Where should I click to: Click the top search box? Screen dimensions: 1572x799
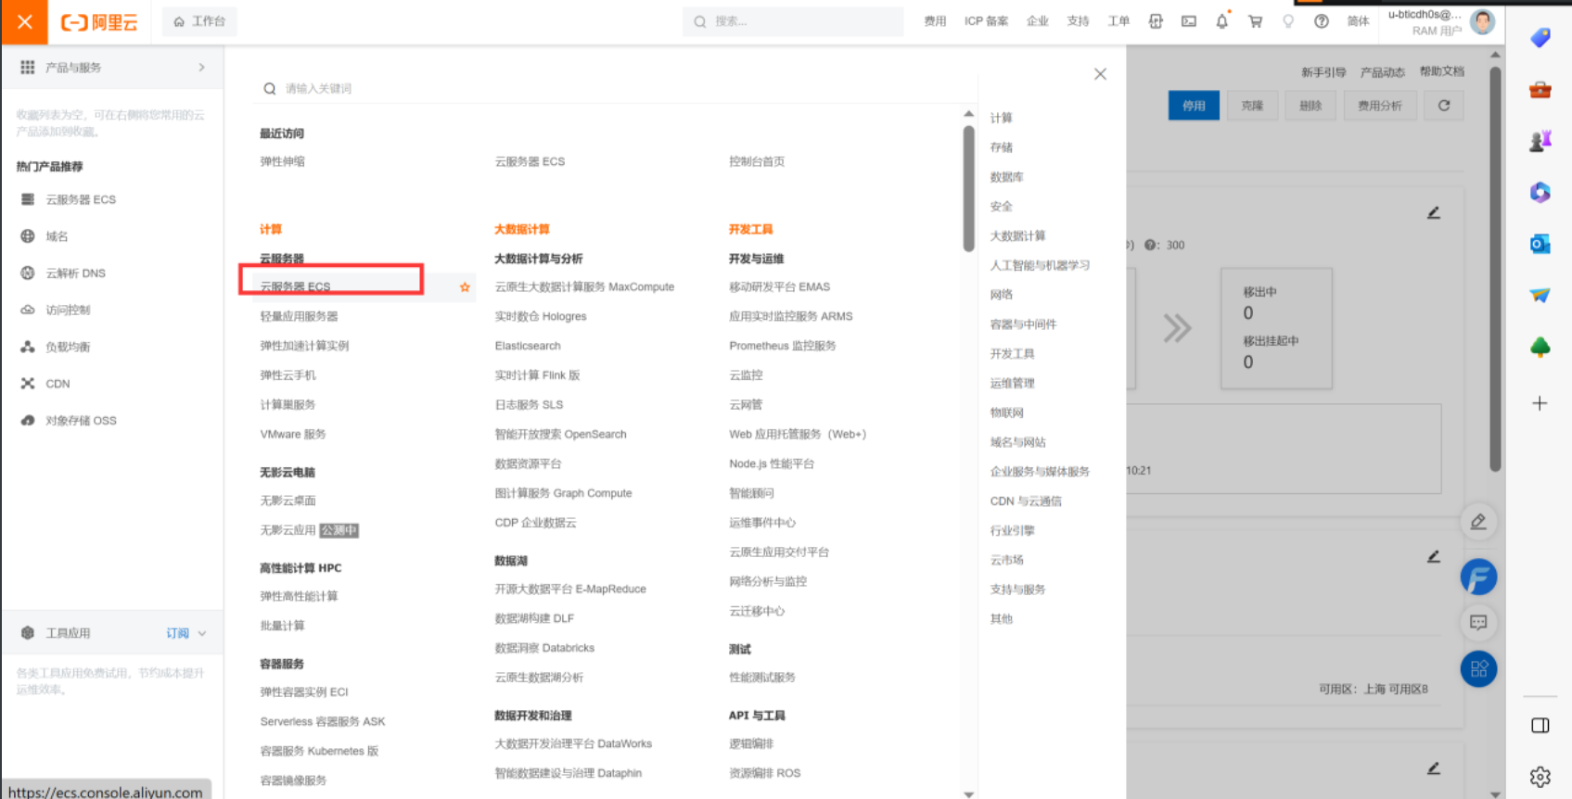(x=793, y=21)
